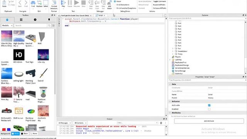Select On Unhandled Exceptions option
This screenshot has height=139, width=247.
click(125, 8)
